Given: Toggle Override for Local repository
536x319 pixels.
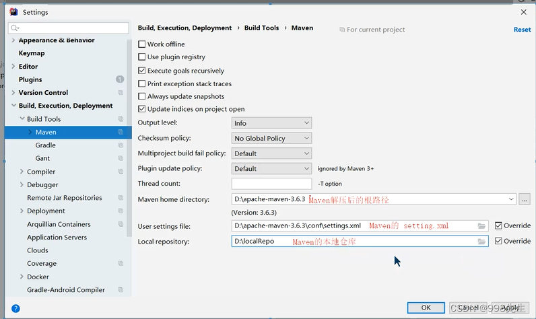Looking at the screenshot, I should [498, 241].
